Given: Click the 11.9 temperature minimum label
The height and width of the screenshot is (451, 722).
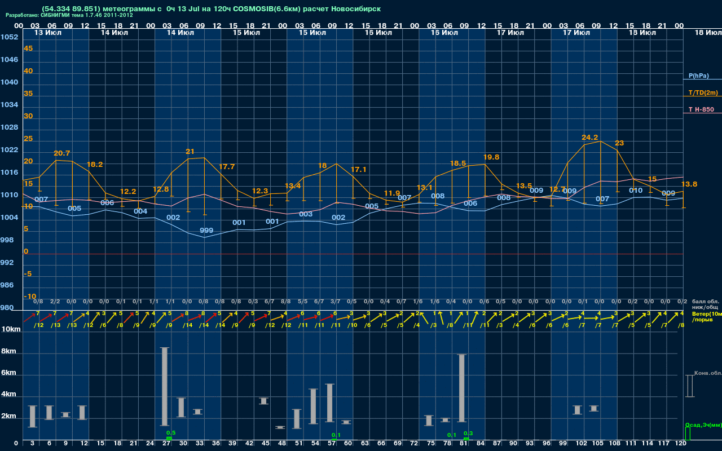Looking at the screenshot, I should point(391,193).
